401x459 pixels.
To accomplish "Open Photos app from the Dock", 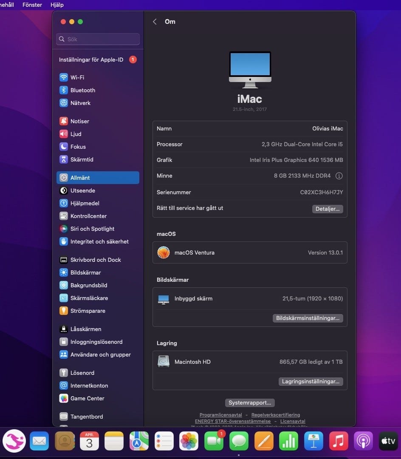I will 189,441.
